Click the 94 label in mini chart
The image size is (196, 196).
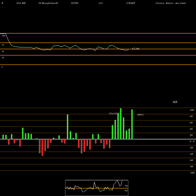[126, 186]
